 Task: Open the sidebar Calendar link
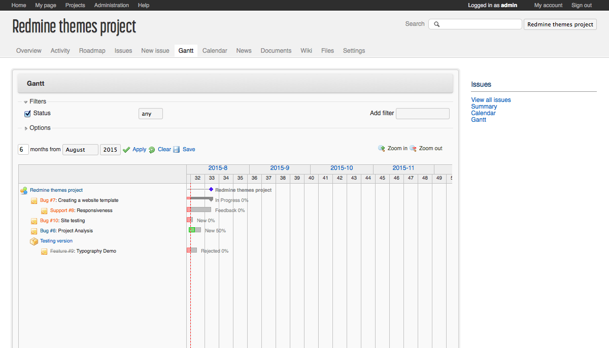(484, 113)
